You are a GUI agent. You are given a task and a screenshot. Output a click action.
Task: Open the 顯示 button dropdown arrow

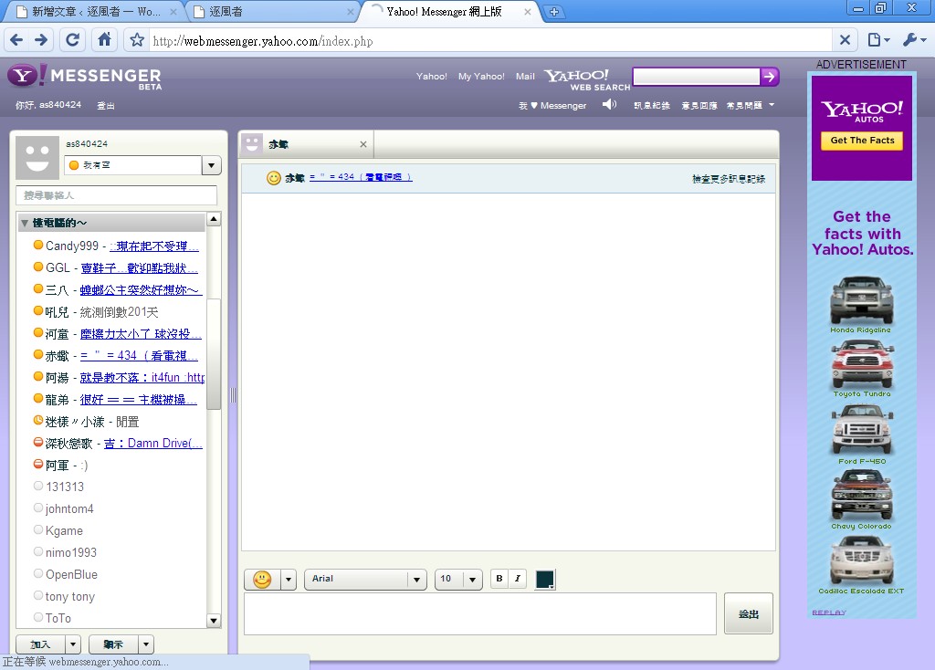point(146,644)
